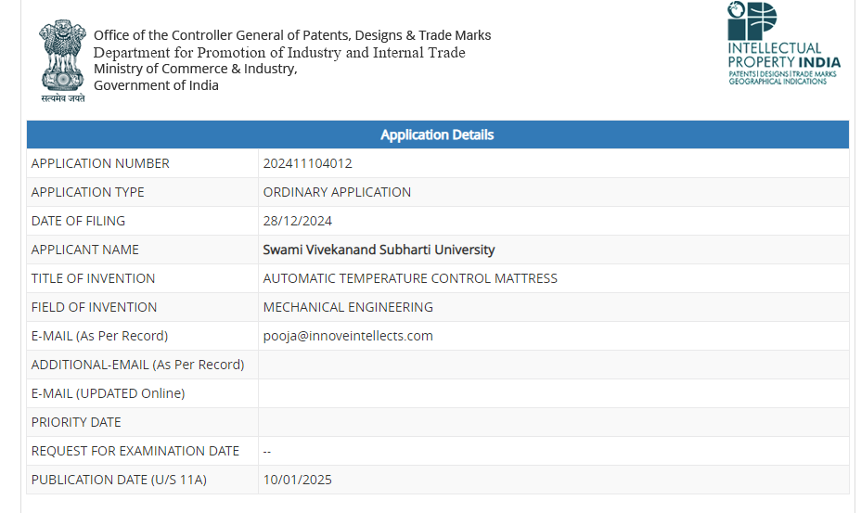Click the Request for Examination Date label

tap(135, 451)
